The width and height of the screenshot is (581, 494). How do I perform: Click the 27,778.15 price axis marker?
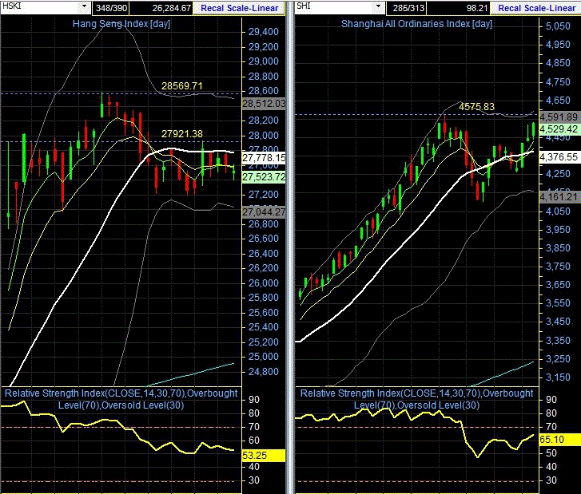coord(264,158)
